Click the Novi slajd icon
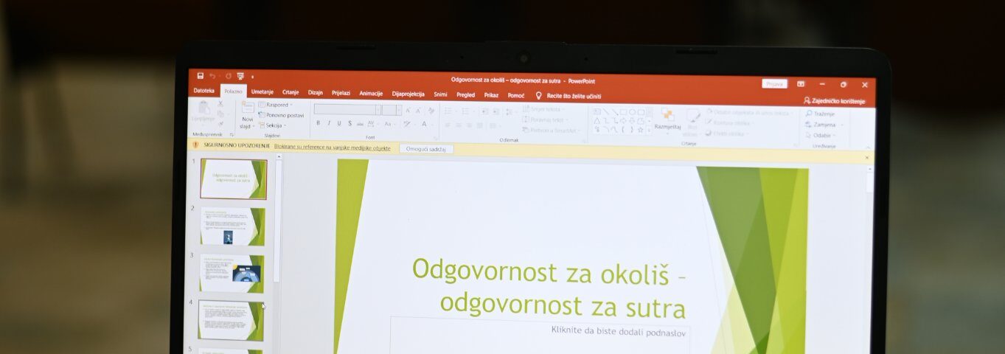Screen dimensions: 1005x354 [x=247, y=109]
